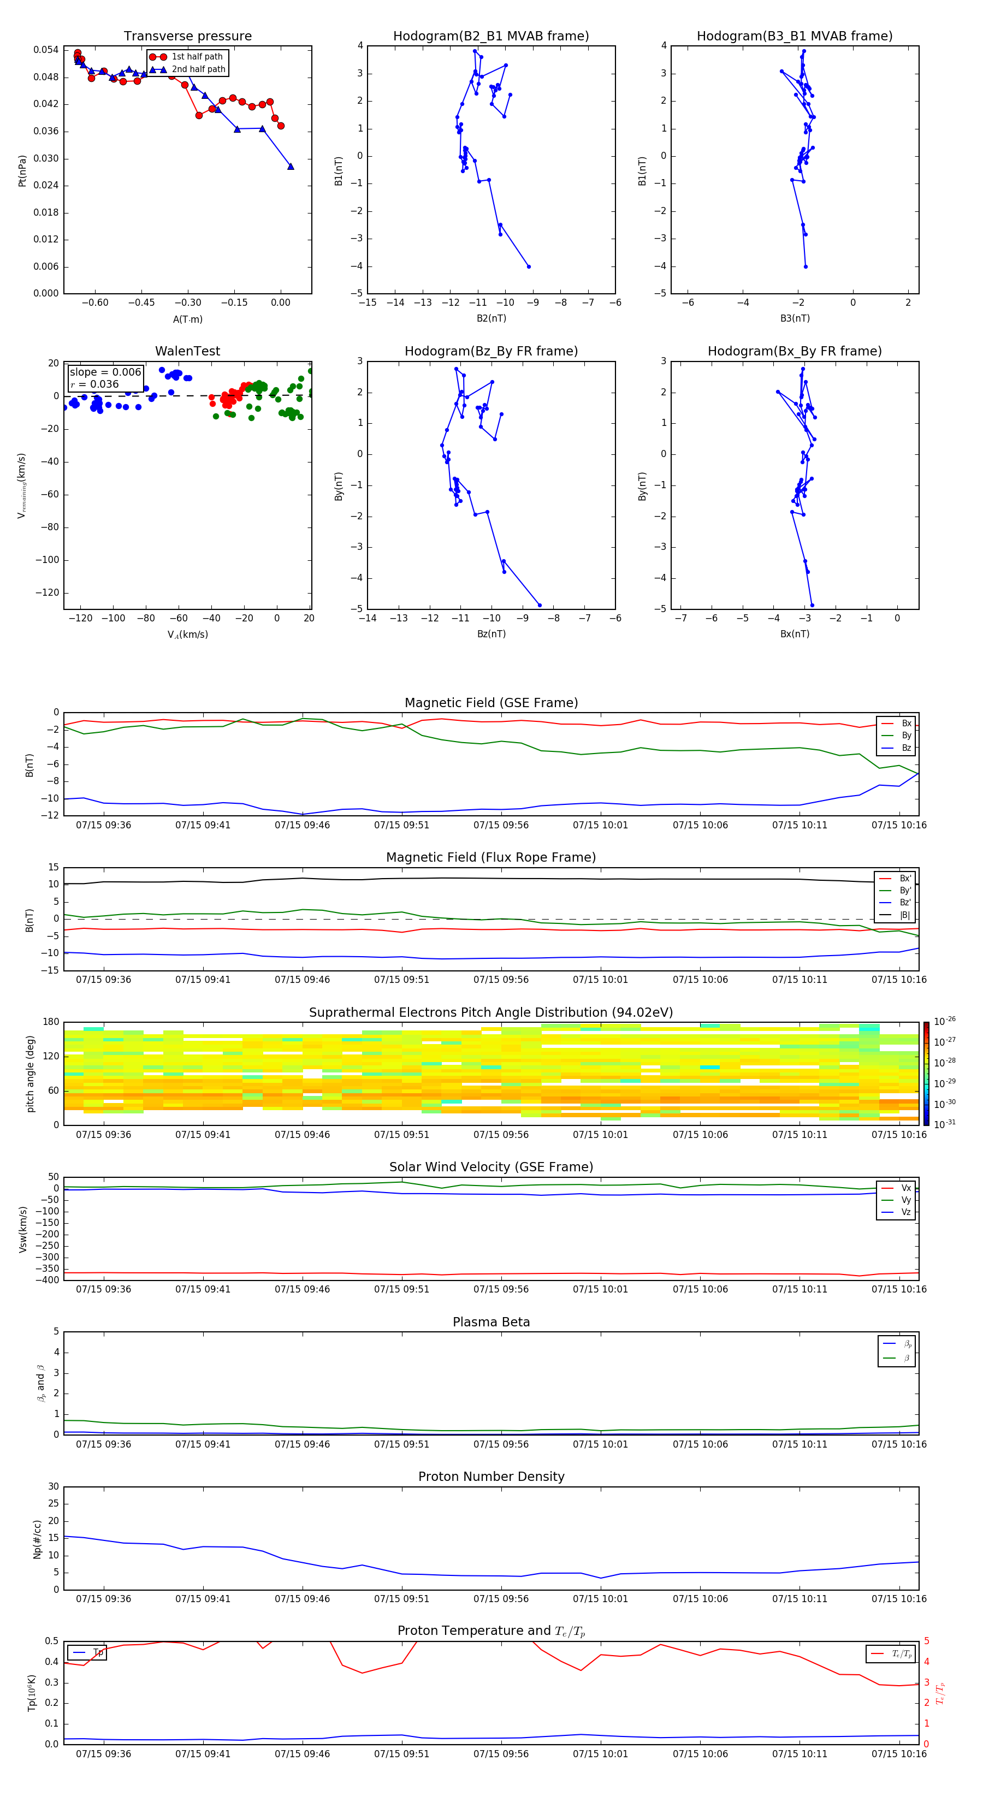Click the 'A(T·m)' x-axis label
The image size is (983, 1802).
[187, 319]
